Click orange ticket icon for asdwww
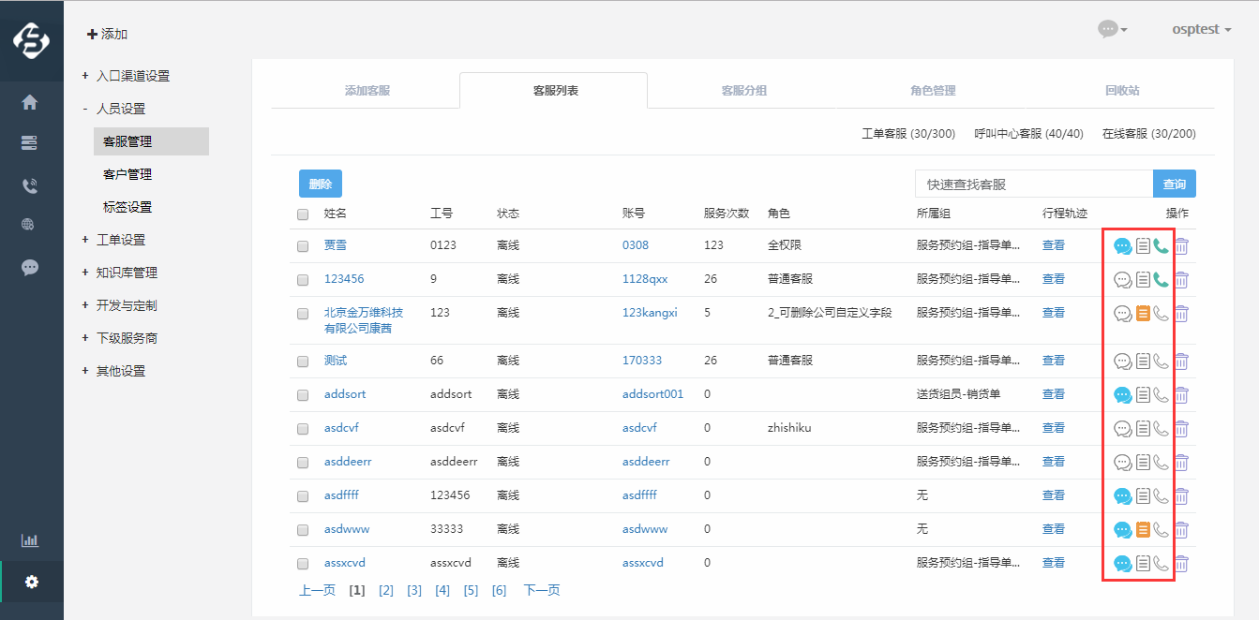 click(1143, 530)
